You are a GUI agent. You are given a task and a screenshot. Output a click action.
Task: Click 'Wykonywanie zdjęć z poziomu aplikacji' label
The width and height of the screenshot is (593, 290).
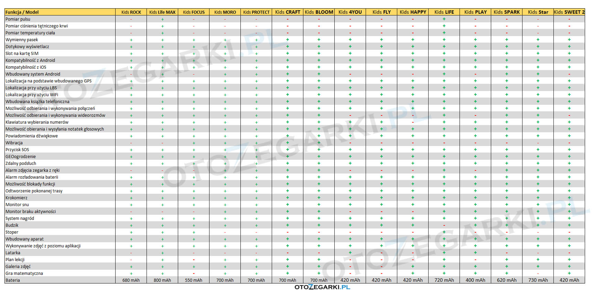point(43,246)
